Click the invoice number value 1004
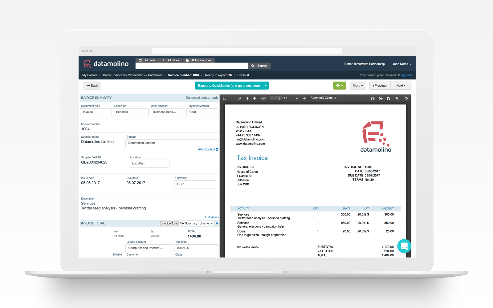Image resolution: width=493 pixels, height=308 pixels. point(85,129)
